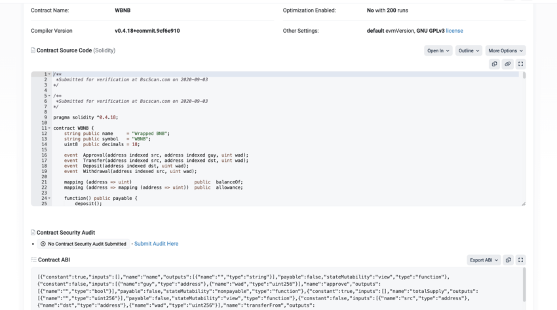Toggle fullscreen for Contract ABI
The width and height of the screenshot is (557, 310).
pyautogui.click(x=520, y=260)
